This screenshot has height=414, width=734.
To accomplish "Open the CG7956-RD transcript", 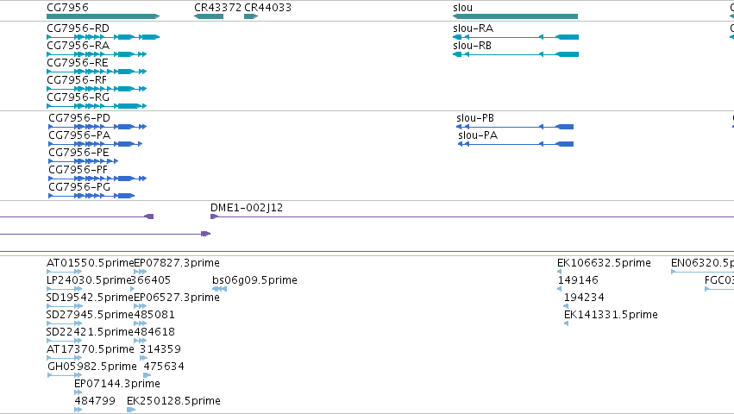I will [103, 37].
